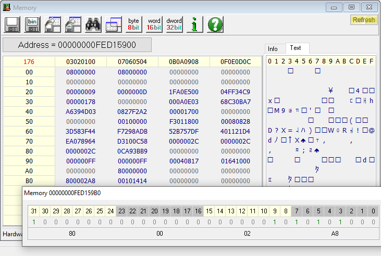Click column header 0F0E0D0C
Viewport: 381px width, 256px height.
236,62
